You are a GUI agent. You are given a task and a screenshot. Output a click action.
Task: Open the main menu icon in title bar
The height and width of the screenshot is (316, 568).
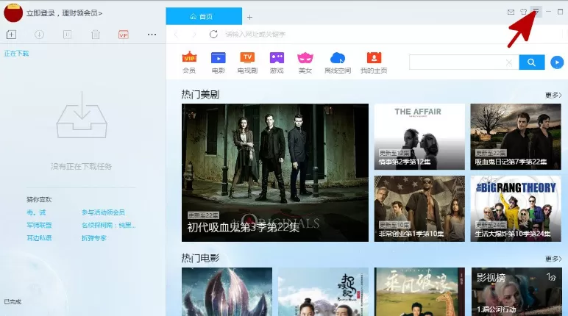536,12
